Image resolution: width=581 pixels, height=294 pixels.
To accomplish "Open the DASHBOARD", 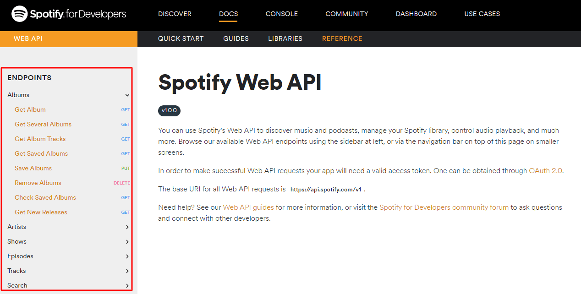I will 416,14.
